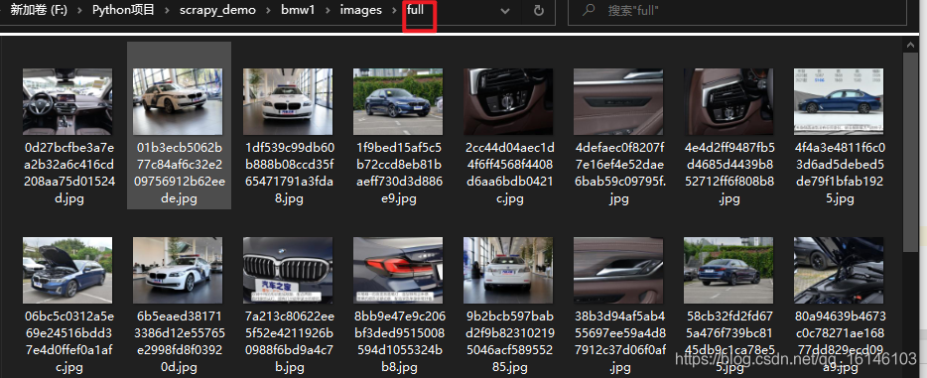The image size is (927, 378).
Task: Select thumbnail of file 01b3ecb5062b...
Action: tap(178, 101)
